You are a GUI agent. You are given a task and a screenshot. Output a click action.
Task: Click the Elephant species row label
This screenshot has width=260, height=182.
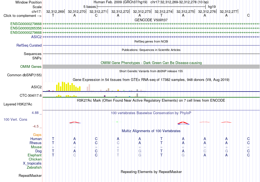[35, 155]
